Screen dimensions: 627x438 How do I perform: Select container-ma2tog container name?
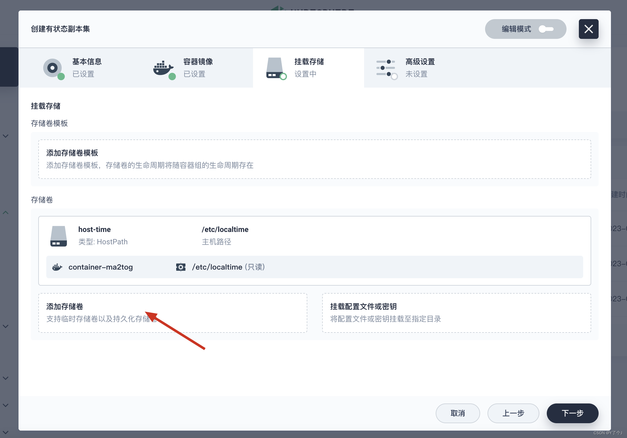coord(101,267)
